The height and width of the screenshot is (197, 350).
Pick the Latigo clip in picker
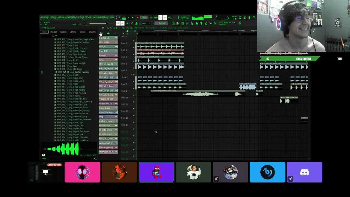pos(108,117)
